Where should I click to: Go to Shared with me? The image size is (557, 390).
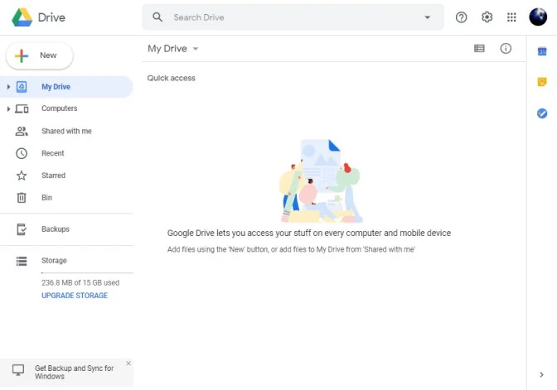(66, 132)
